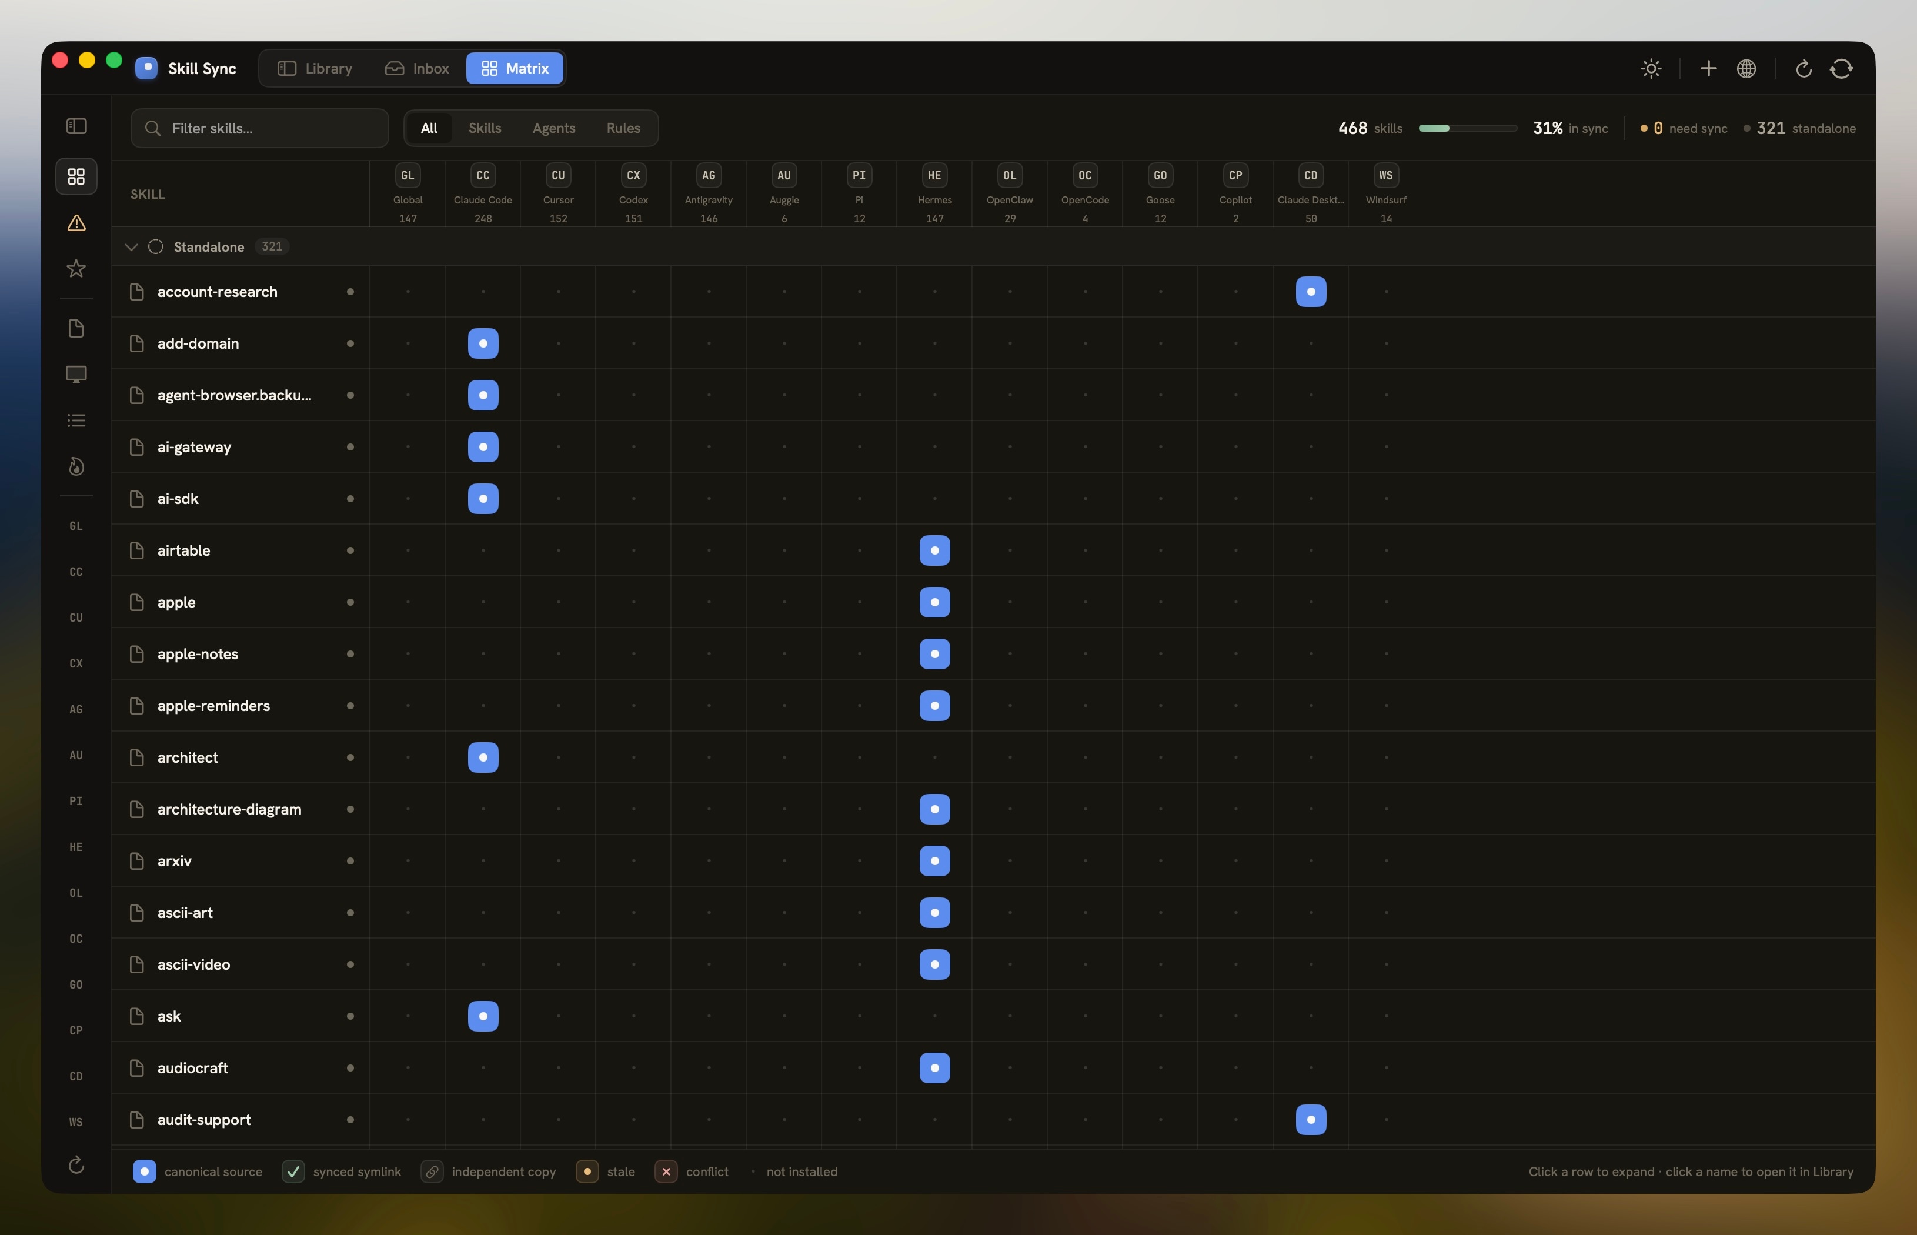Click the sync all arrows icon
Viewport: 1917px width, 1235px height.
(x=1842, y=68)
